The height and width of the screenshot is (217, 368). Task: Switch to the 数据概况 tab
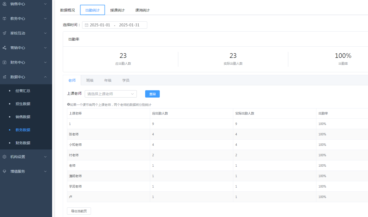[68, 10]
